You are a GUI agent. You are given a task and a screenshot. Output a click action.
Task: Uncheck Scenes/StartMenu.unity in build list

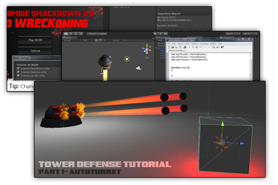pos(18,68)
